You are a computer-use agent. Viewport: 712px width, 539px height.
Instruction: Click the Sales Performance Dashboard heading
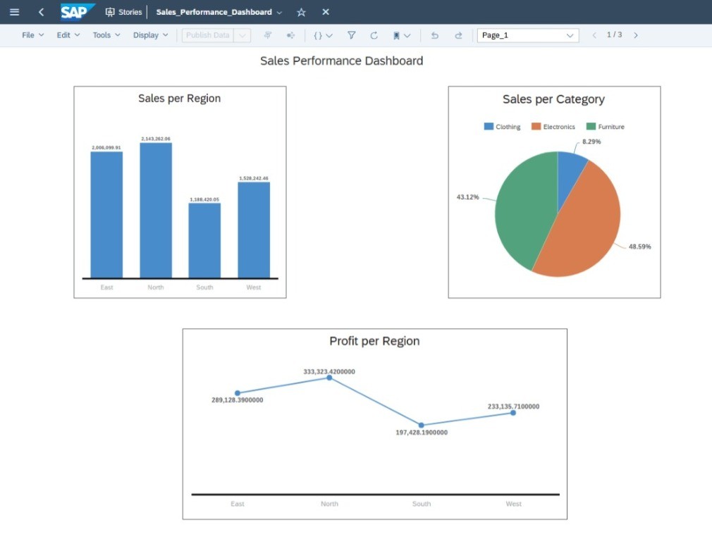pos(341,61)
